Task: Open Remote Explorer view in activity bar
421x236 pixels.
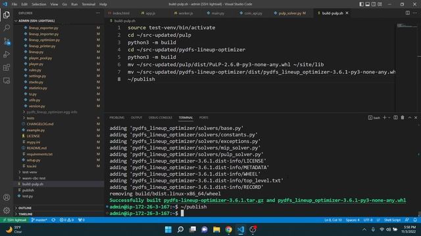Action: pos(7,81)
